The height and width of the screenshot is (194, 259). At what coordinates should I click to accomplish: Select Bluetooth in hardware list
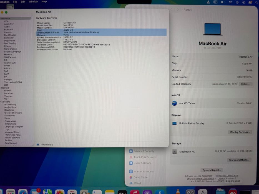pos(9,30)
